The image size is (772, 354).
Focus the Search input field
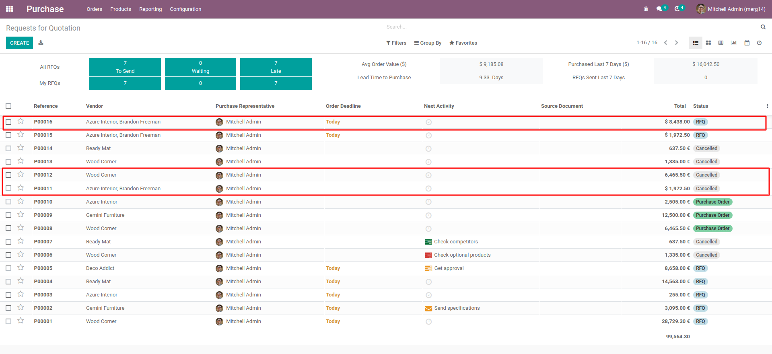(571, 27)
